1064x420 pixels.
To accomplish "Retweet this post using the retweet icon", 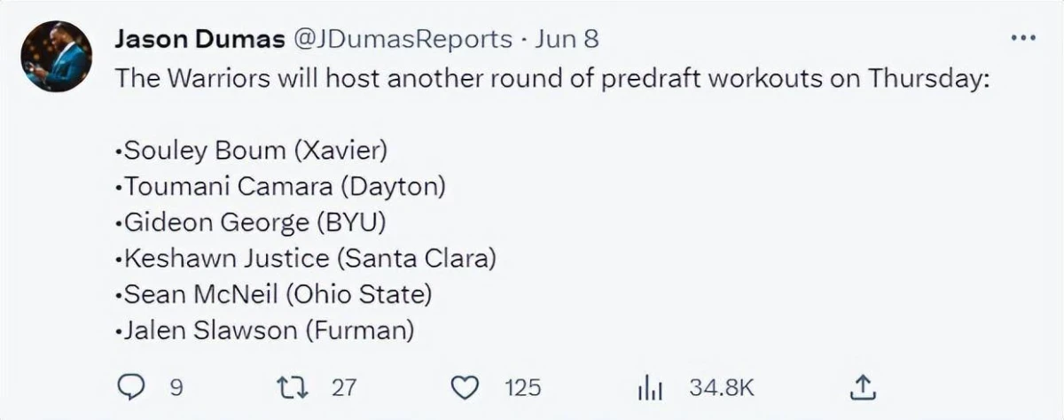I will click(x=290, y=387).
